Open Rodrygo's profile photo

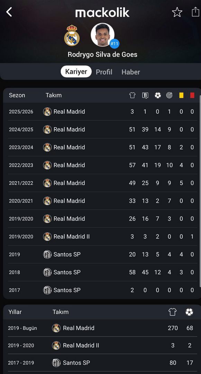click(103, 35)
